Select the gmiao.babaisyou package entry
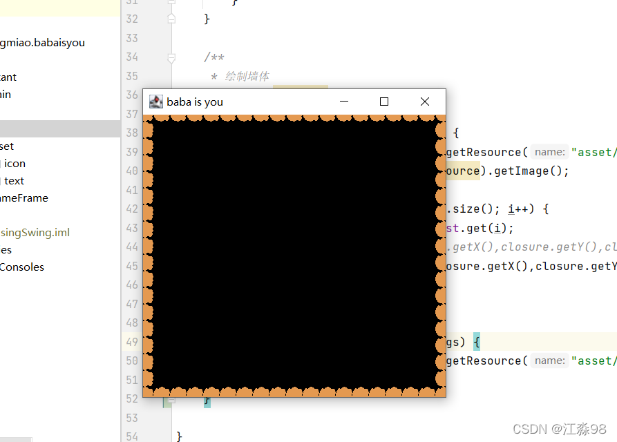Viewport: 617px width, 442px height. pos(42,43)
